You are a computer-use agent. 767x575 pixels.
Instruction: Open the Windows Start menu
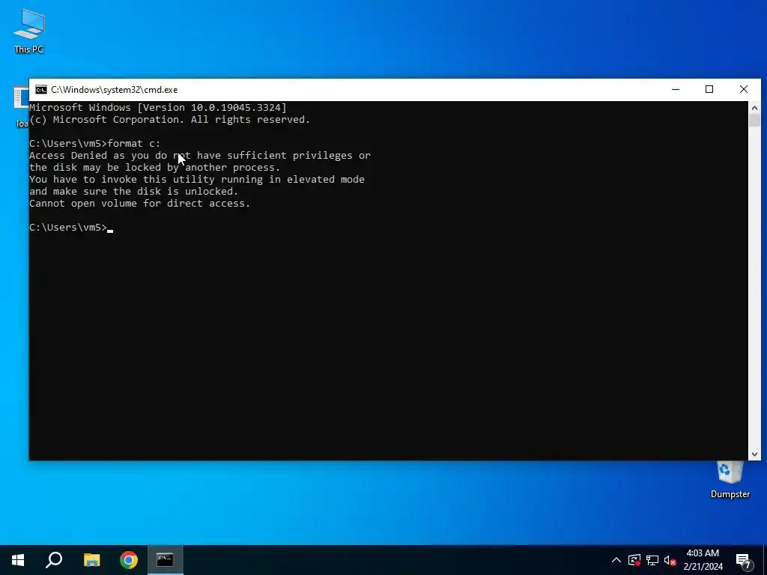(18, 560)
